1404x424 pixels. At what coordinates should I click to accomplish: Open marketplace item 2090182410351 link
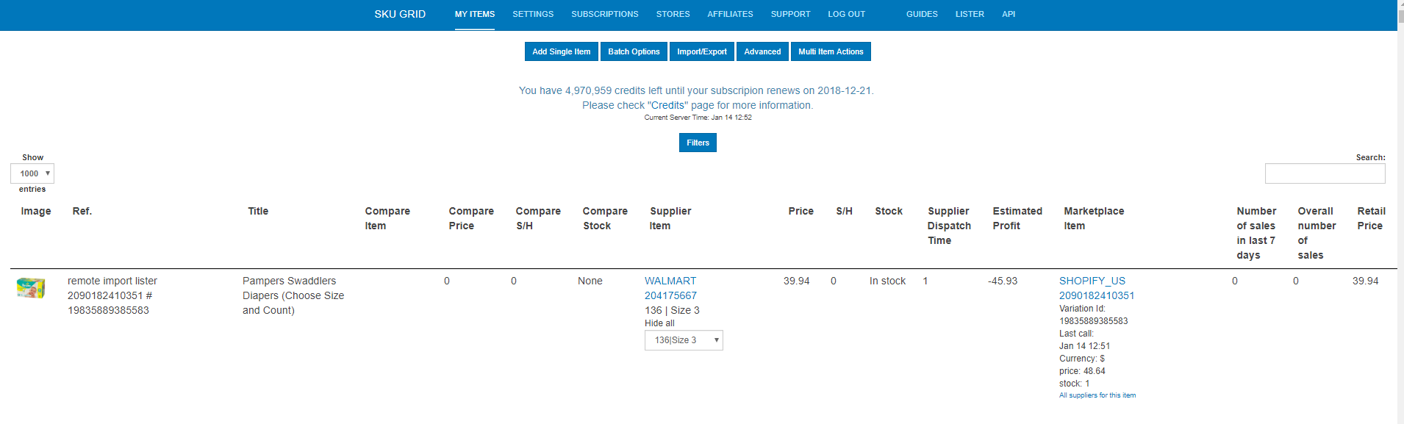click(1097, 295)
